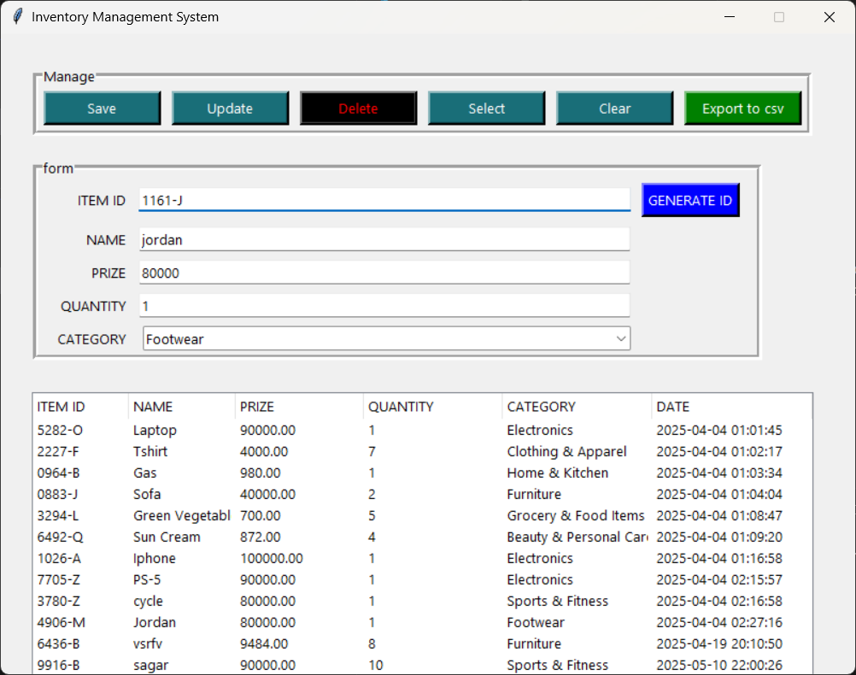Export inventory using Export to csv
This screenshot has width=856, height=675.
pyautogui.click(x=742, y=109)
